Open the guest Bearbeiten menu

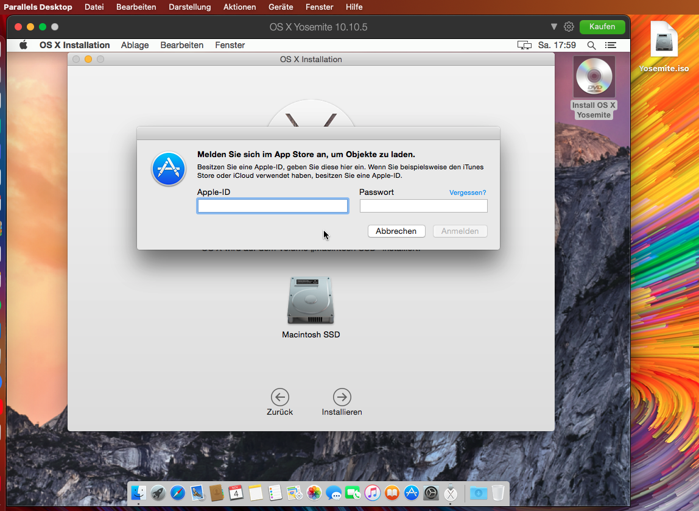[x=182, y=45]
